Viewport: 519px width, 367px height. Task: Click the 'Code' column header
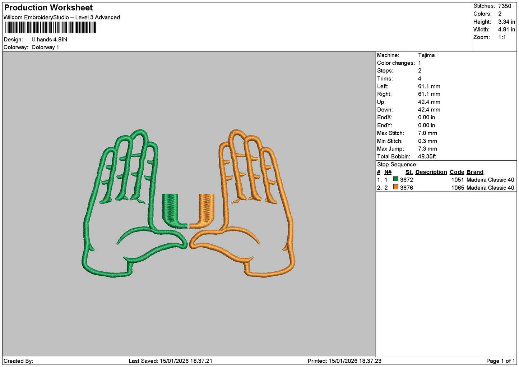457,172
